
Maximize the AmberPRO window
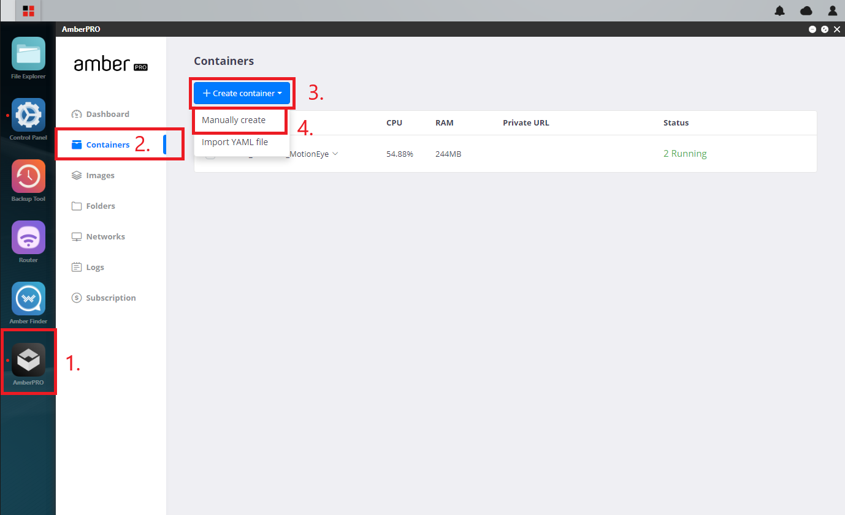point(825,29)
